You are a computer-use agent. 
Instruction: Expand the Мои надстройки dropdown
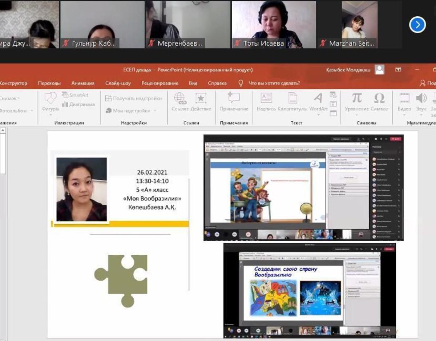tap(155, 111)
